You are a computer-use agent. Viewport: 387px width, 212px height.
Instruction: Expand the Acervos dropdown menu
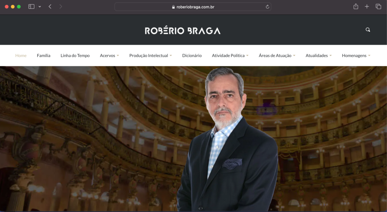pyautogui.click(x=109, y=56)
